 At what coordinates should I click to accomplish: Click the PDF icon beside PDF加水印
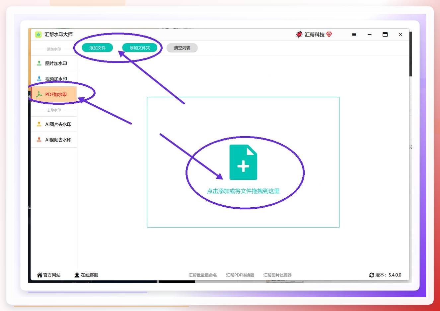click(39, 94)
